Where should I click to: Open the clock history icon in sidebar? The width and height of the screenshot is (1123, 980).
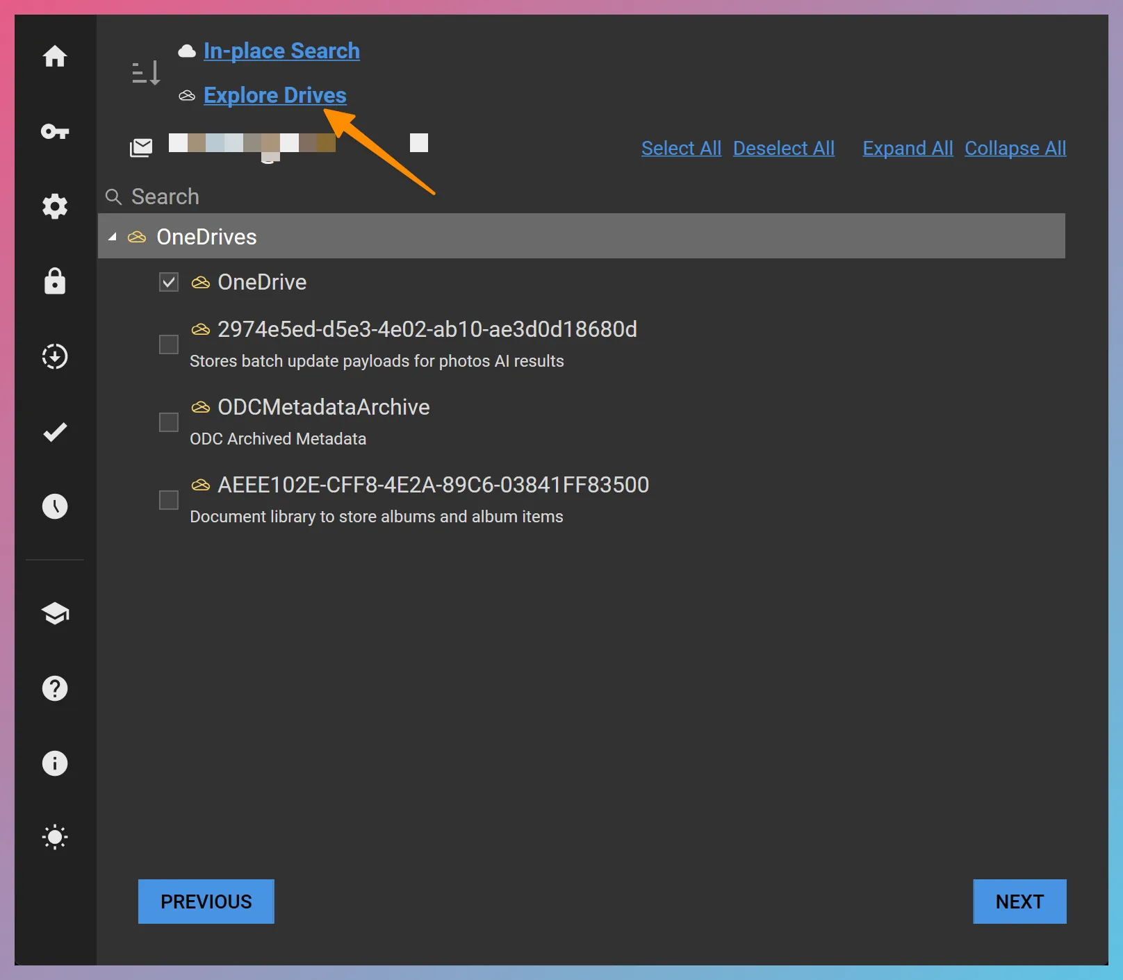55,506
